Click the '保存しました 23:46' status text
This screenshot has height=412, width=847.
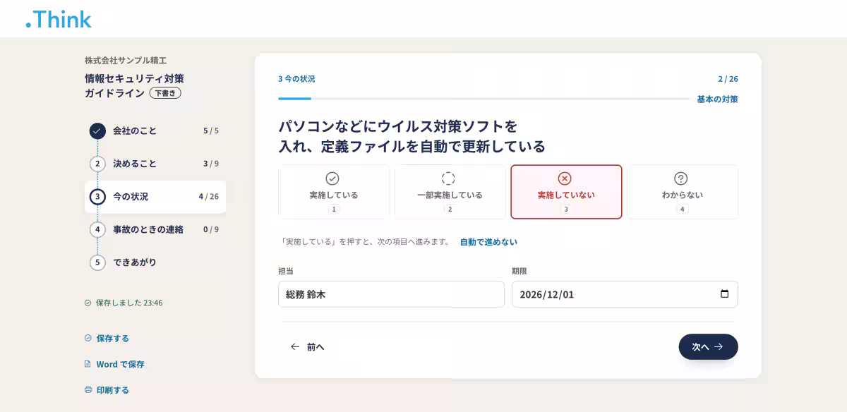[124, 303]
